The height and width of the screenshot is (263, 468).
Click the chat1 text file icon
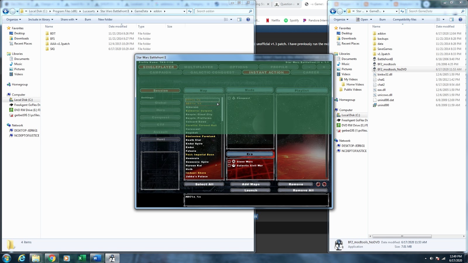tap(374, 79)
